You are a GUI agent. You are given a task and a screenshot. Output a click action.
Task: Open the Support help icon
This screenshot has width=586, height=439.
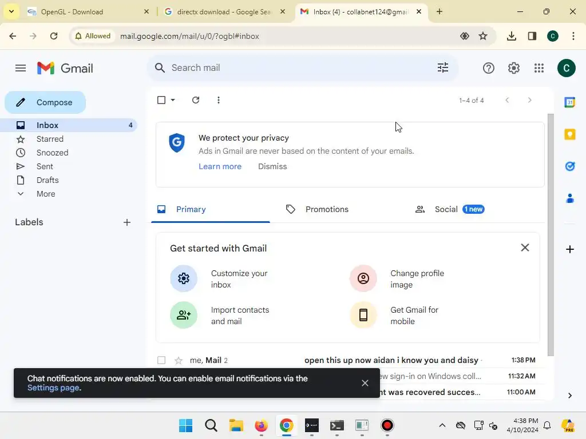point(489,68)
